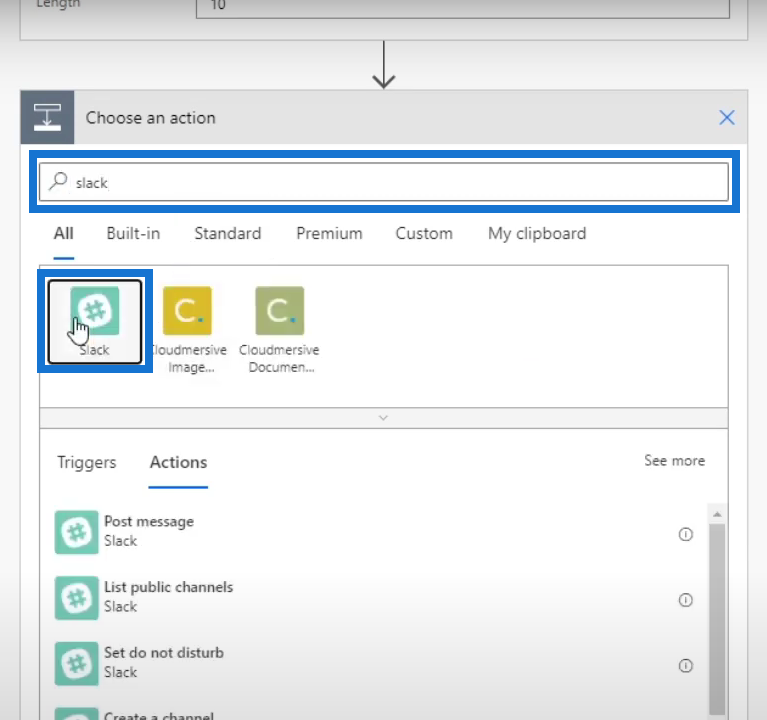
Task: Switch to the Custom tab
Action: [x=424, y=234]
